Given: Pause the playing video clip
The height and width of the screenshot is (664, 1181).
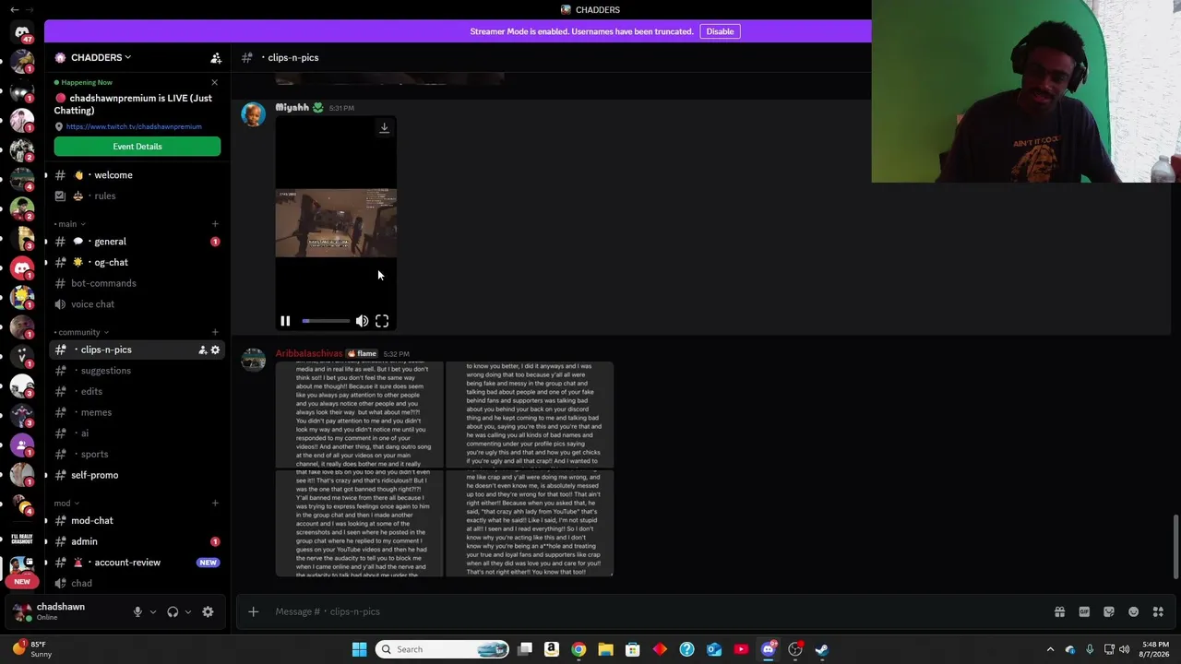Looking at the screenshot, I should click(x=285, y=321).
